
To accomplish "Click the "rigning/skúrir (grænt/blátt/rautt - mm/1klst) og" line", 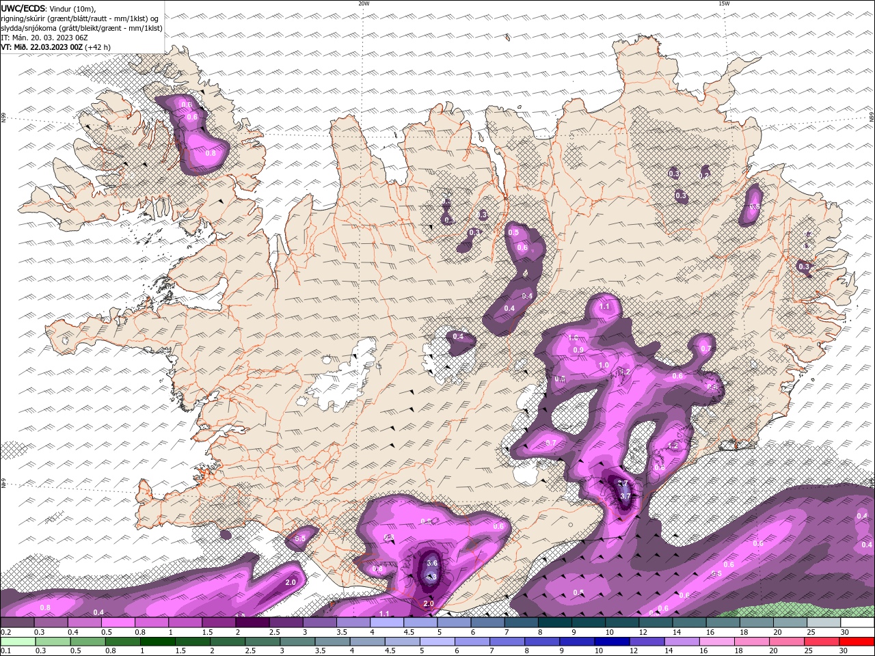I will pyautogui.click(x=80, y=18).
